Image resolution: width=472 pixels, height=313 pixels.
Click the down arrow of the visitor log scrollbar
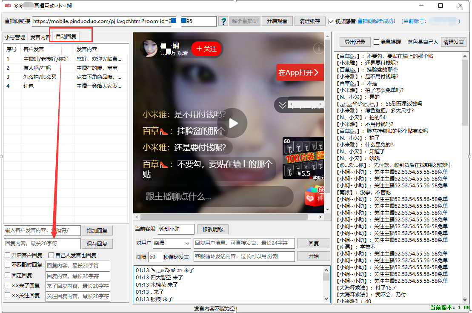tap(326, 299)
